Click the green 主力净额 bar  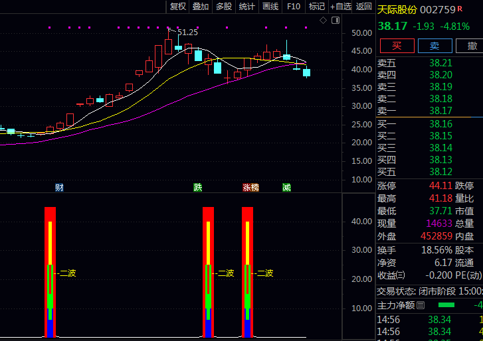[x=446, y=305]
